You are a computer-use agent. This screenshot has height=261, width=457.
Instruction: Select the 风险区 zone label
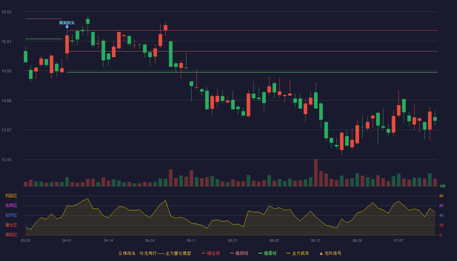tap(11, 196)
